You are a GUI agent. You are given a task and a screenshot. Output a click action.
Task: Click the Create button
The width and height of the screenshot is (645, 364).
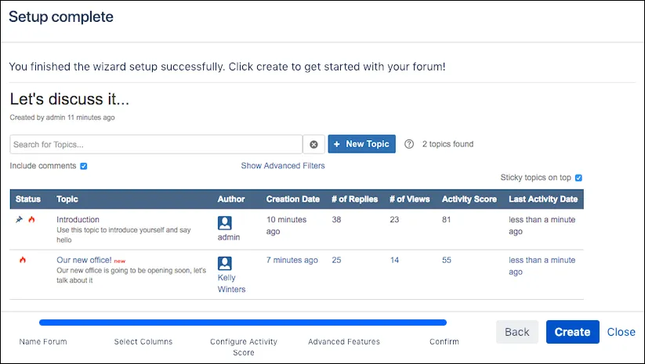(x=573, y=332)
